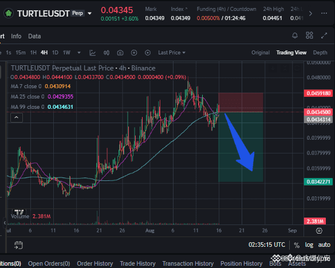Switch to the Info tab
Image resolution: width=335 pixels, height=268 pixels.
pos(16,36)
